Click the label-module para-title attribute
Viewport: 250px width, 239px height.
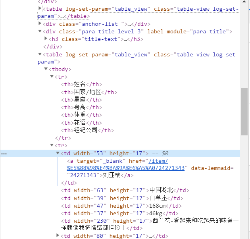pos(188,31)
